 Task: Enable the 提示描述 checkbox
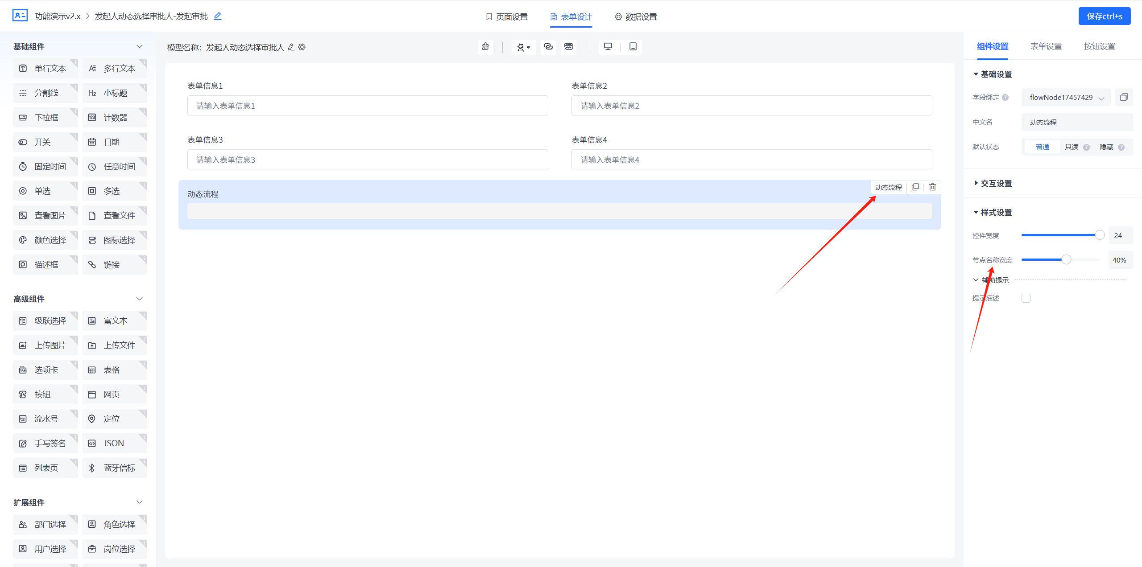point(1026,298)
